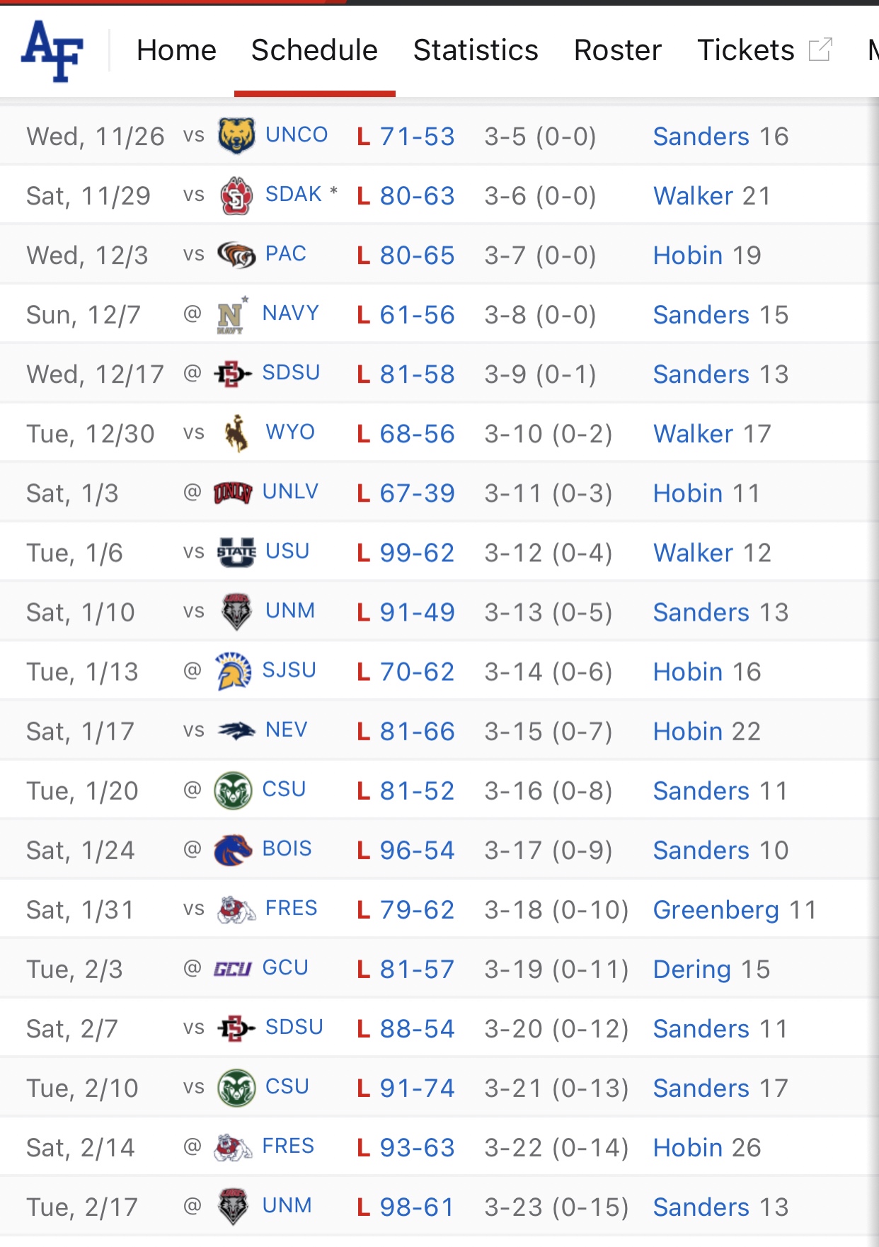The width and height of the screenshot is (879, 1247).
Task: Open the 67-39 UNLV game score
Action: (417, 493)
